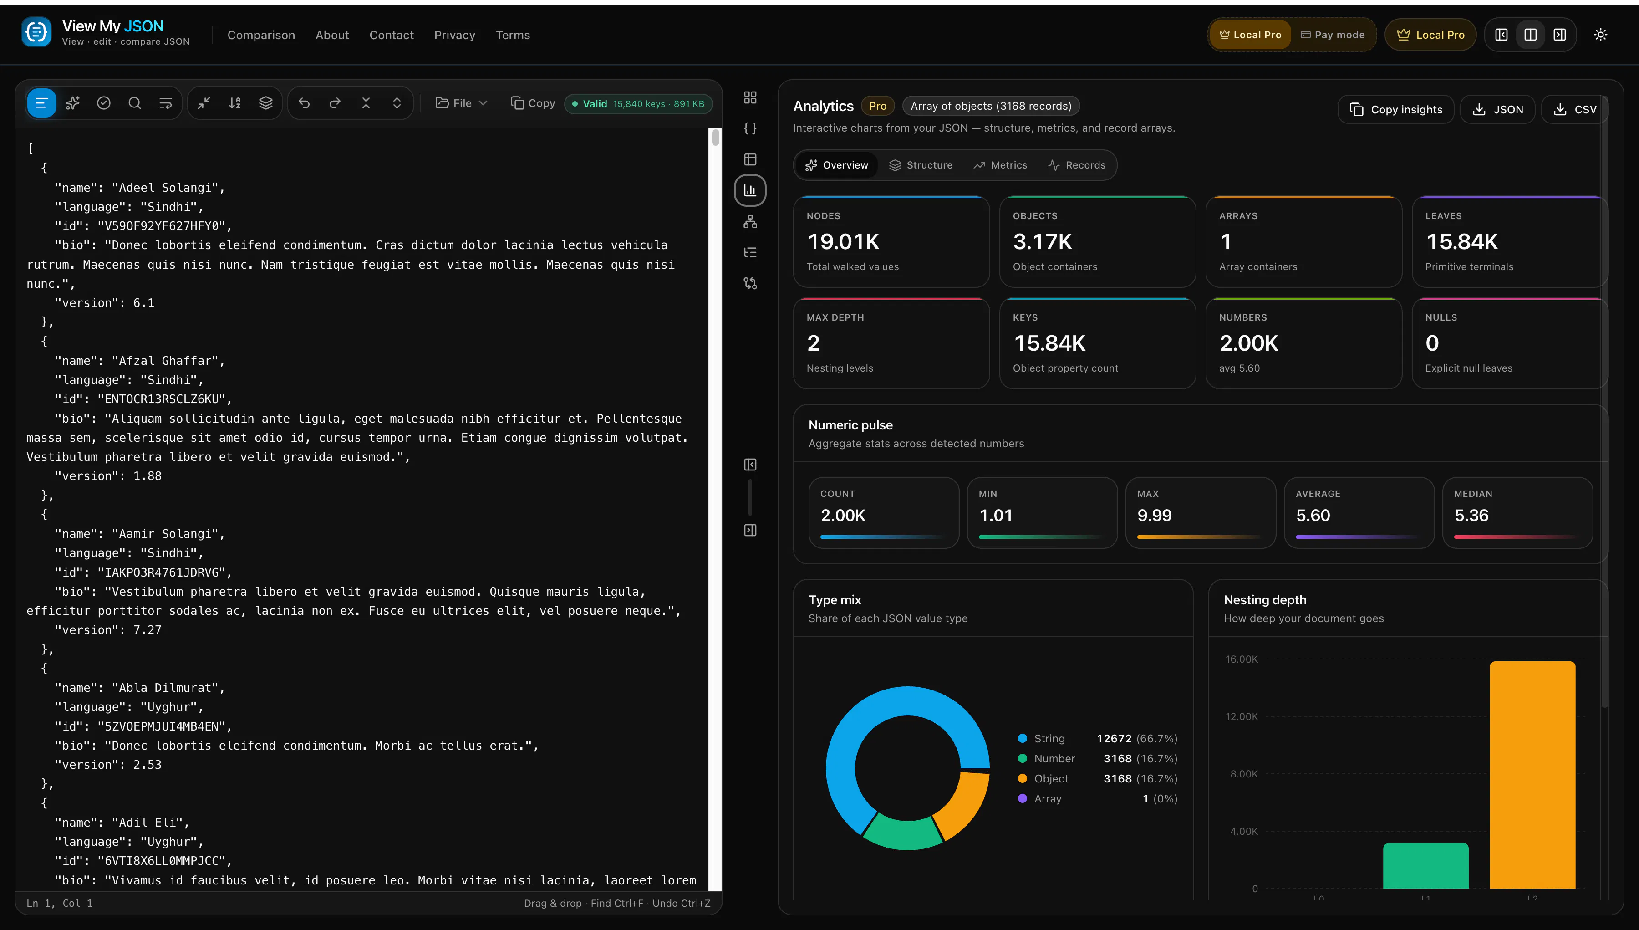Screen dimensions: 1639x930
Task: Open the Comparison nav link
Action: click(261, 35)
